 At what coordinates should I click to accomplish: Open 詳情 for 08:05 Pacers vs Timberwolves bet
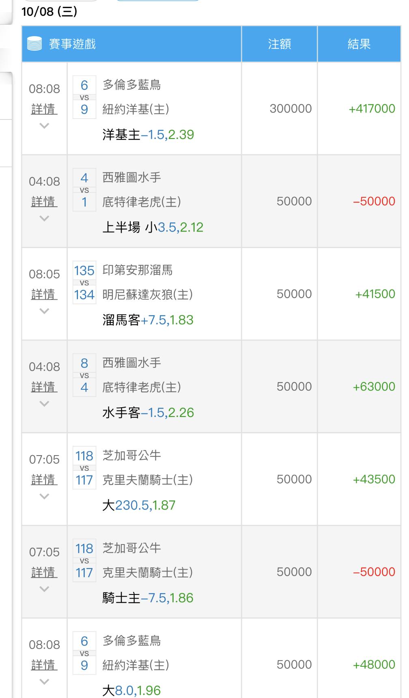(x=44, y=294)
